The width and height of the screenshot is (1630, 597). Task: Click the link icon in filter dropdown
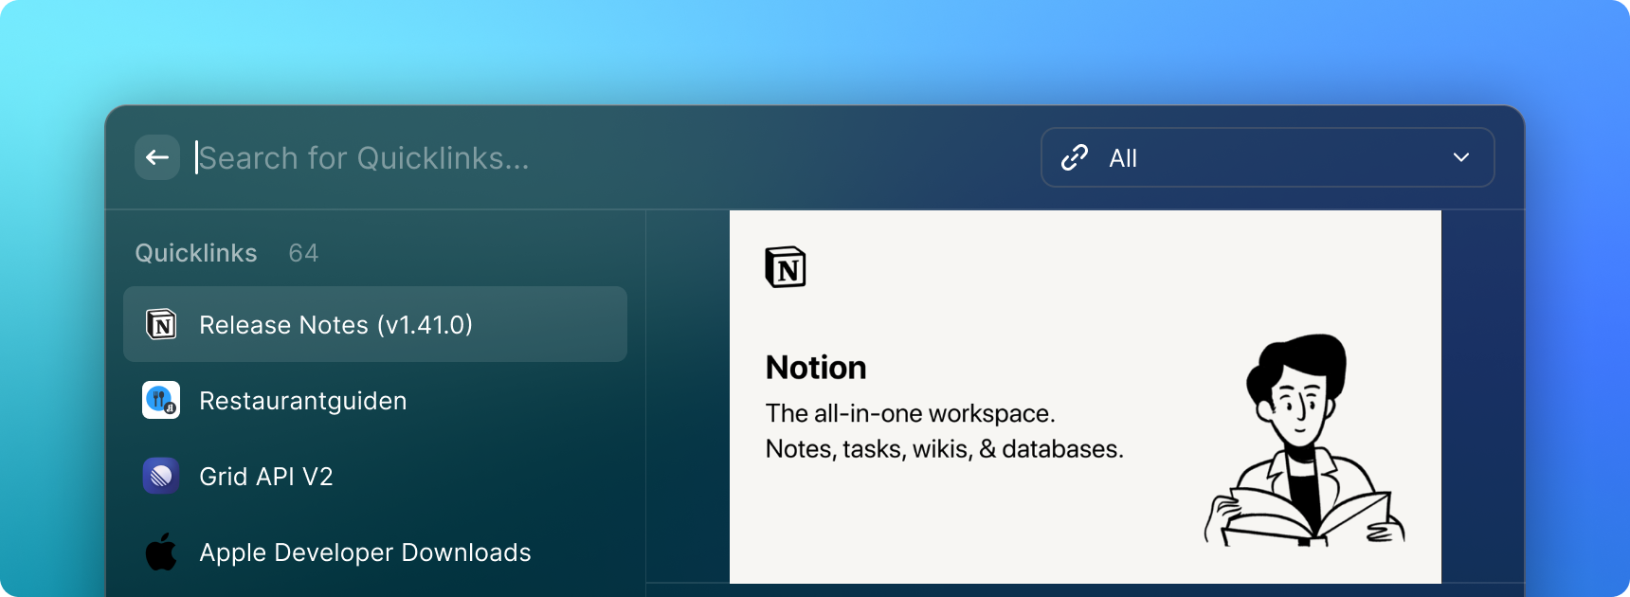[1075, 157]
